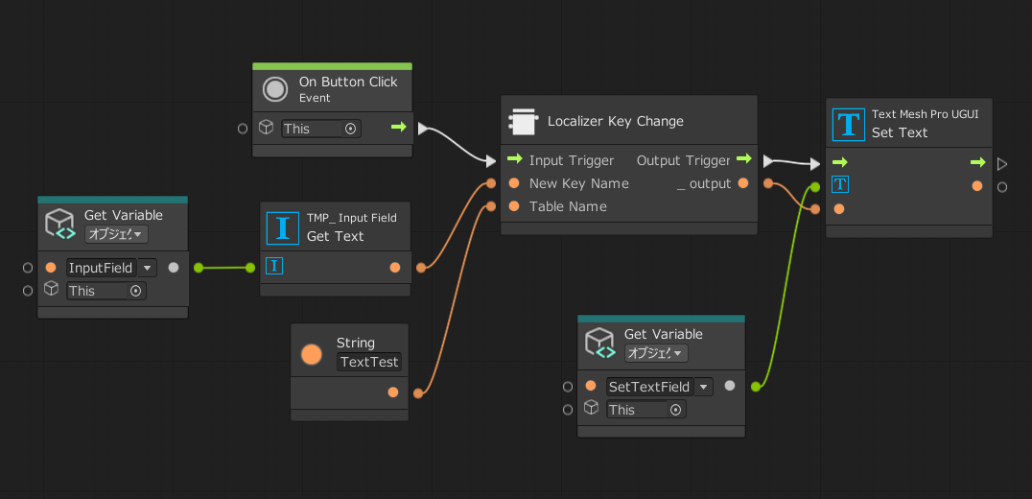Click the Get Text orange output port
The image size is (1032, 499).
(x=395, y=268)
